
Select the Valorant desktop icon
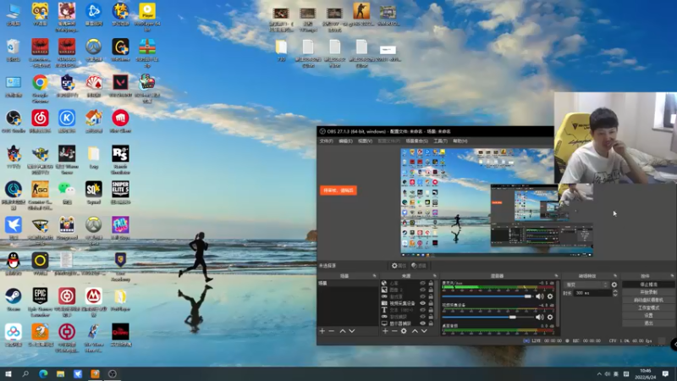coord(120,86)
